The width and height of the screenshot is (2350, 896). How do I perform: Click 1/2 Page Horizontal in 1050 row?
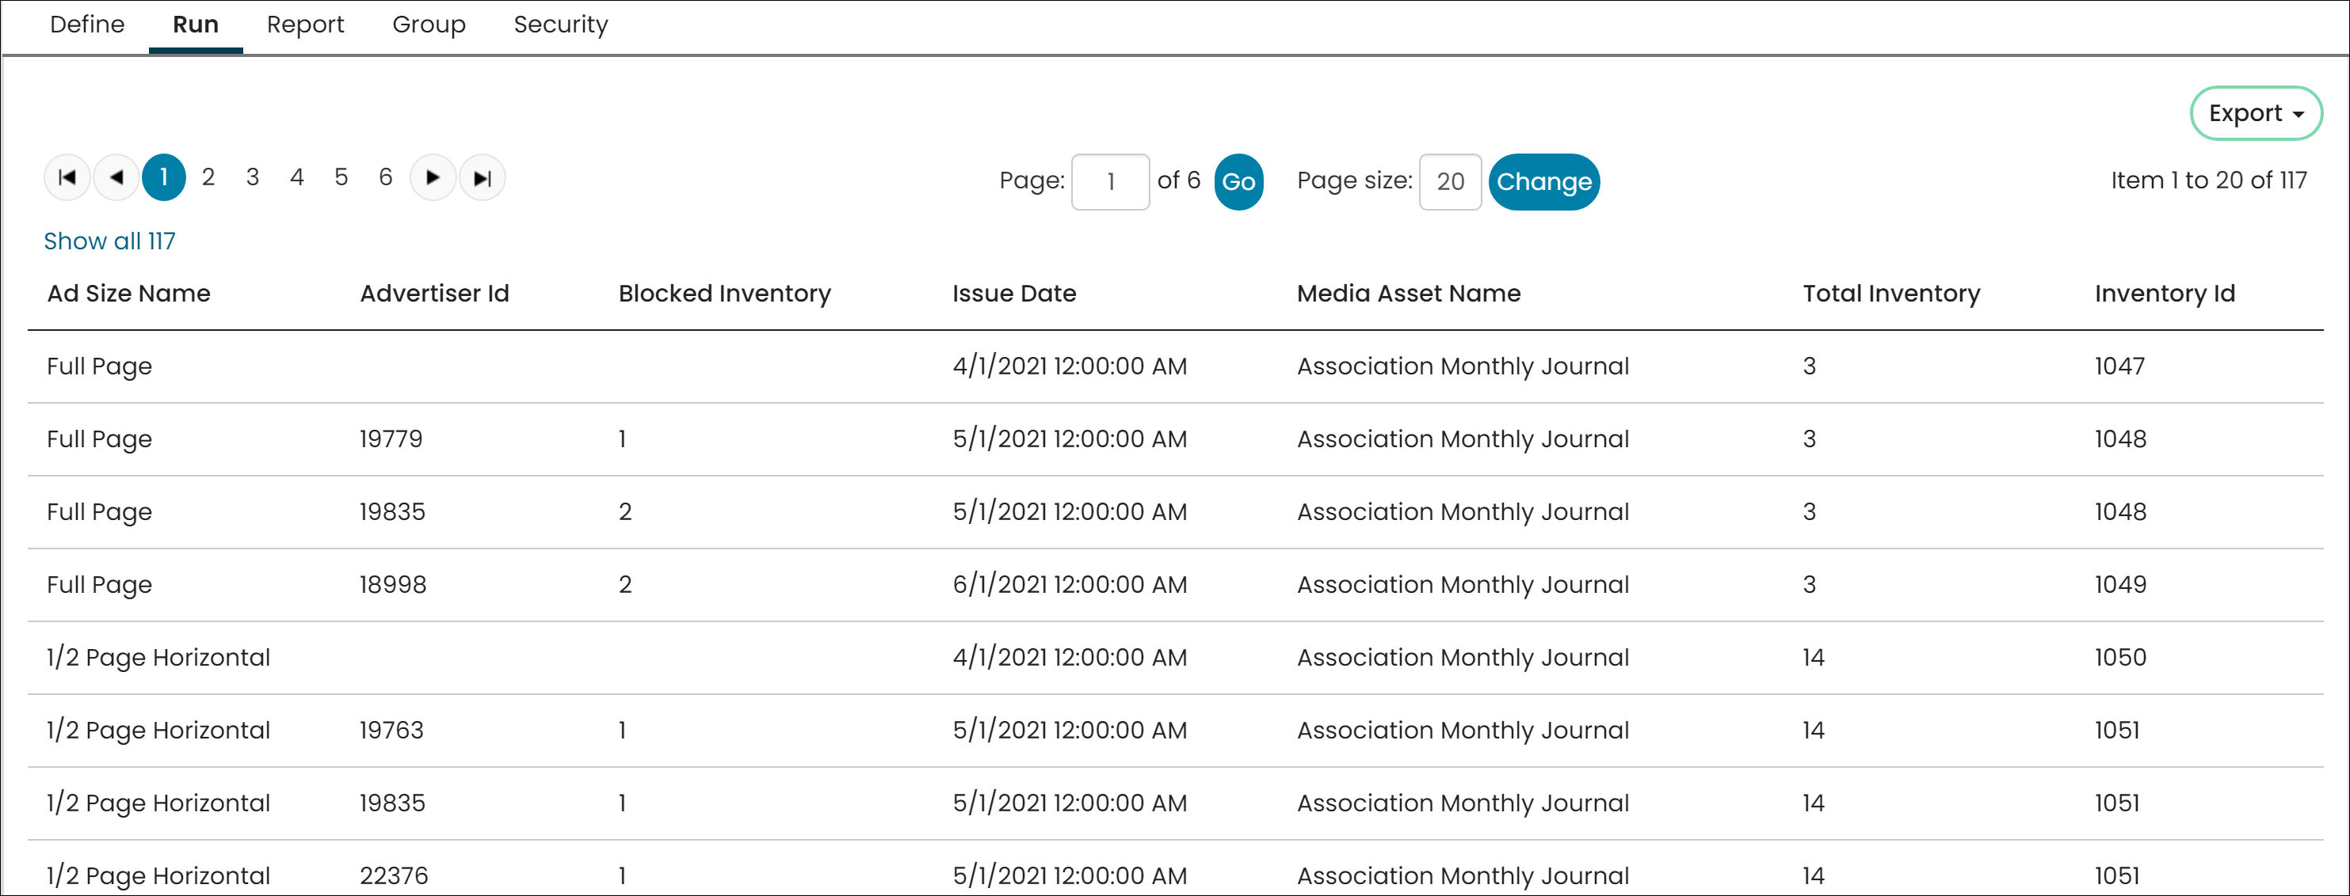(158, 658)
